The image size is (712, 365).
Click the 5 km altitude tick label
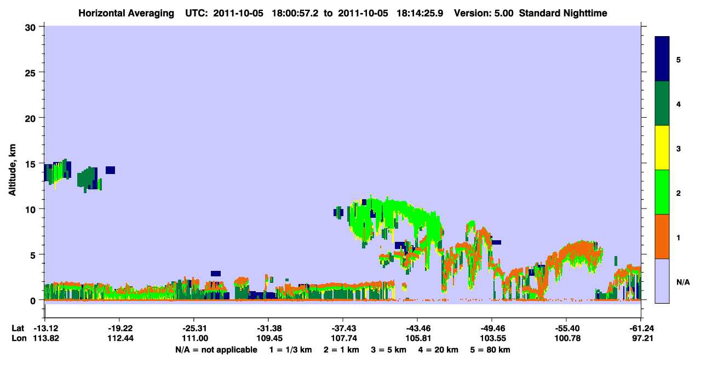coord(33,254)
